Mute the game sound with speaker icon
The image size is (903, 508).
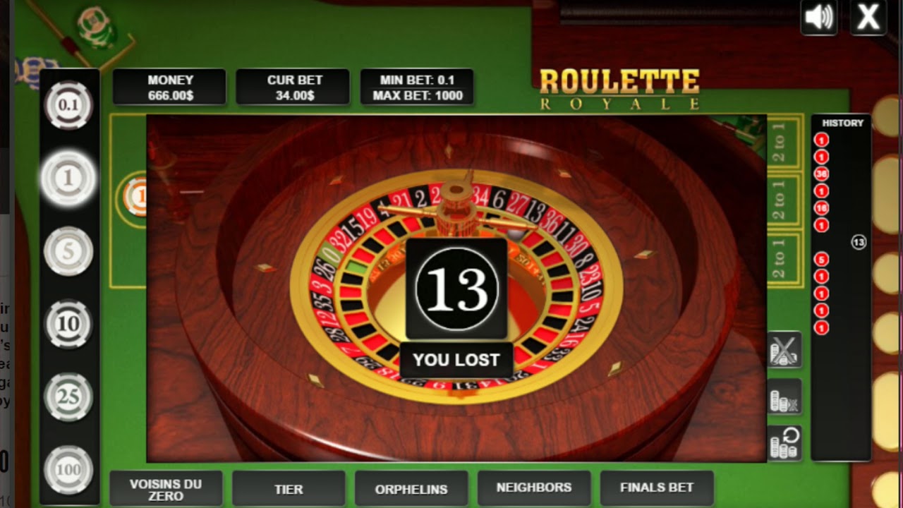pyautogui.click(x=819, y=18)
